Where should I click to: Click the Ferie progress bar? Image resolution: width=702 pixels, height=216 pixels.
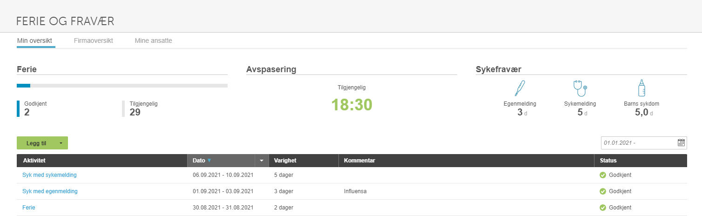122,86
